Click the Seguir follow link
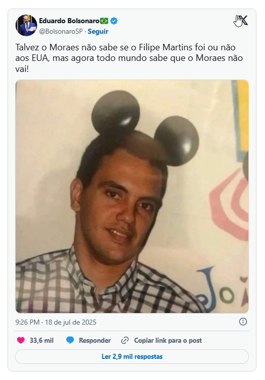 (98, 32)
